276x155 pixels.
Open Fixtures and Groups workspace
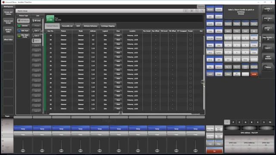click(x=8, y=22)
